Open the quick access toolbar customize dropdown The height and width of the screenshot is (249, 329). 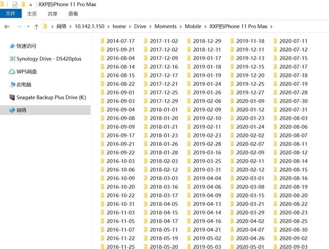(31, 5)
